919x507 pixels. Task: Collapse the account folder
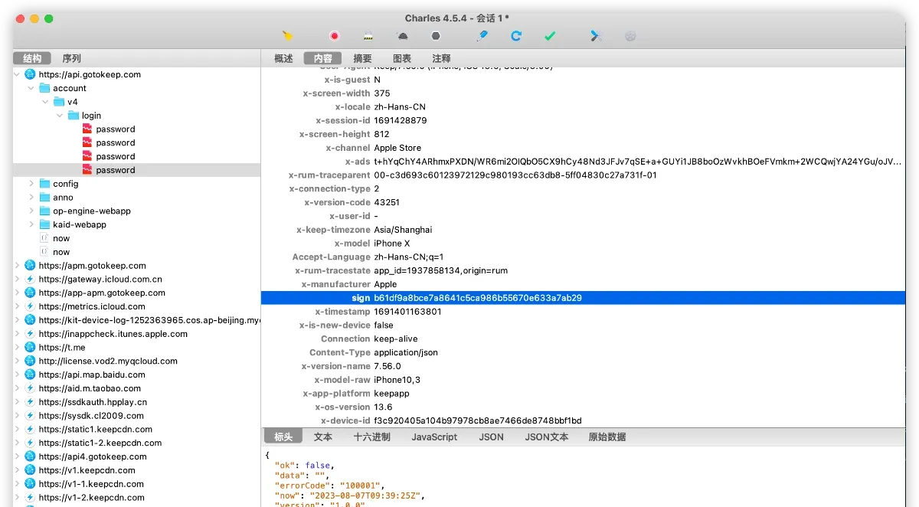tap(31, 88)
